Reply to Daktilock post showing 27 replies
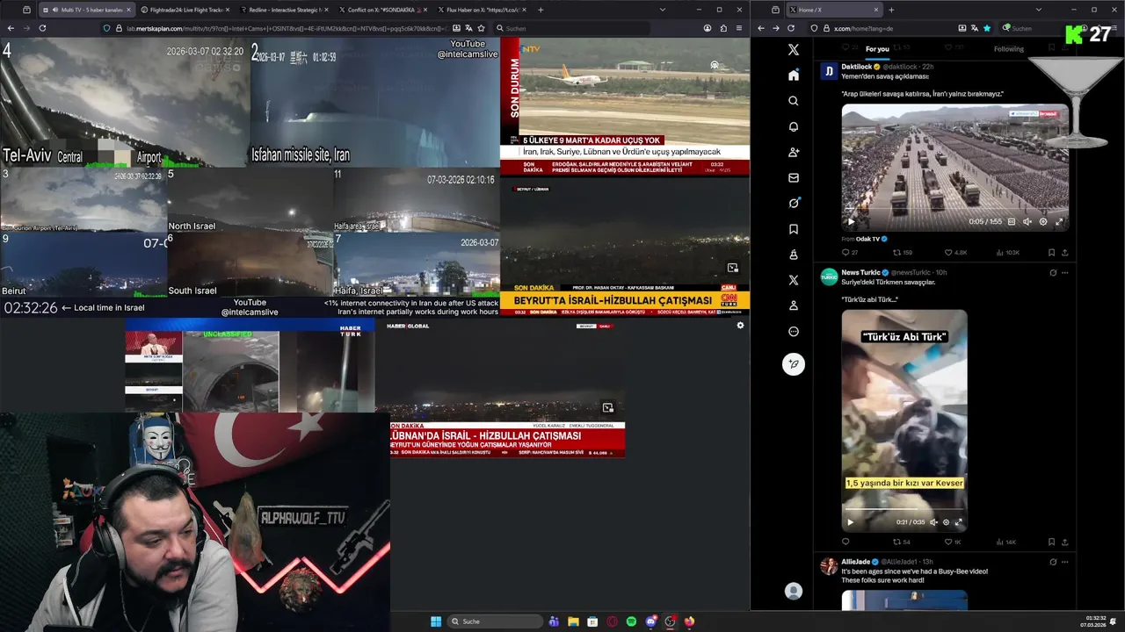This screenshot has width=1125, height=632. pos(849,252)
